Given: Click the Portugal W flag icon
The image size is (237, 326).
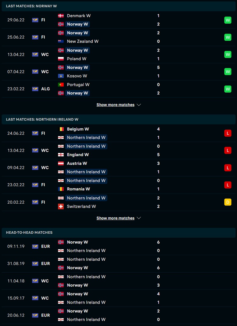Looking at the screenshot, I should [61, 85].
